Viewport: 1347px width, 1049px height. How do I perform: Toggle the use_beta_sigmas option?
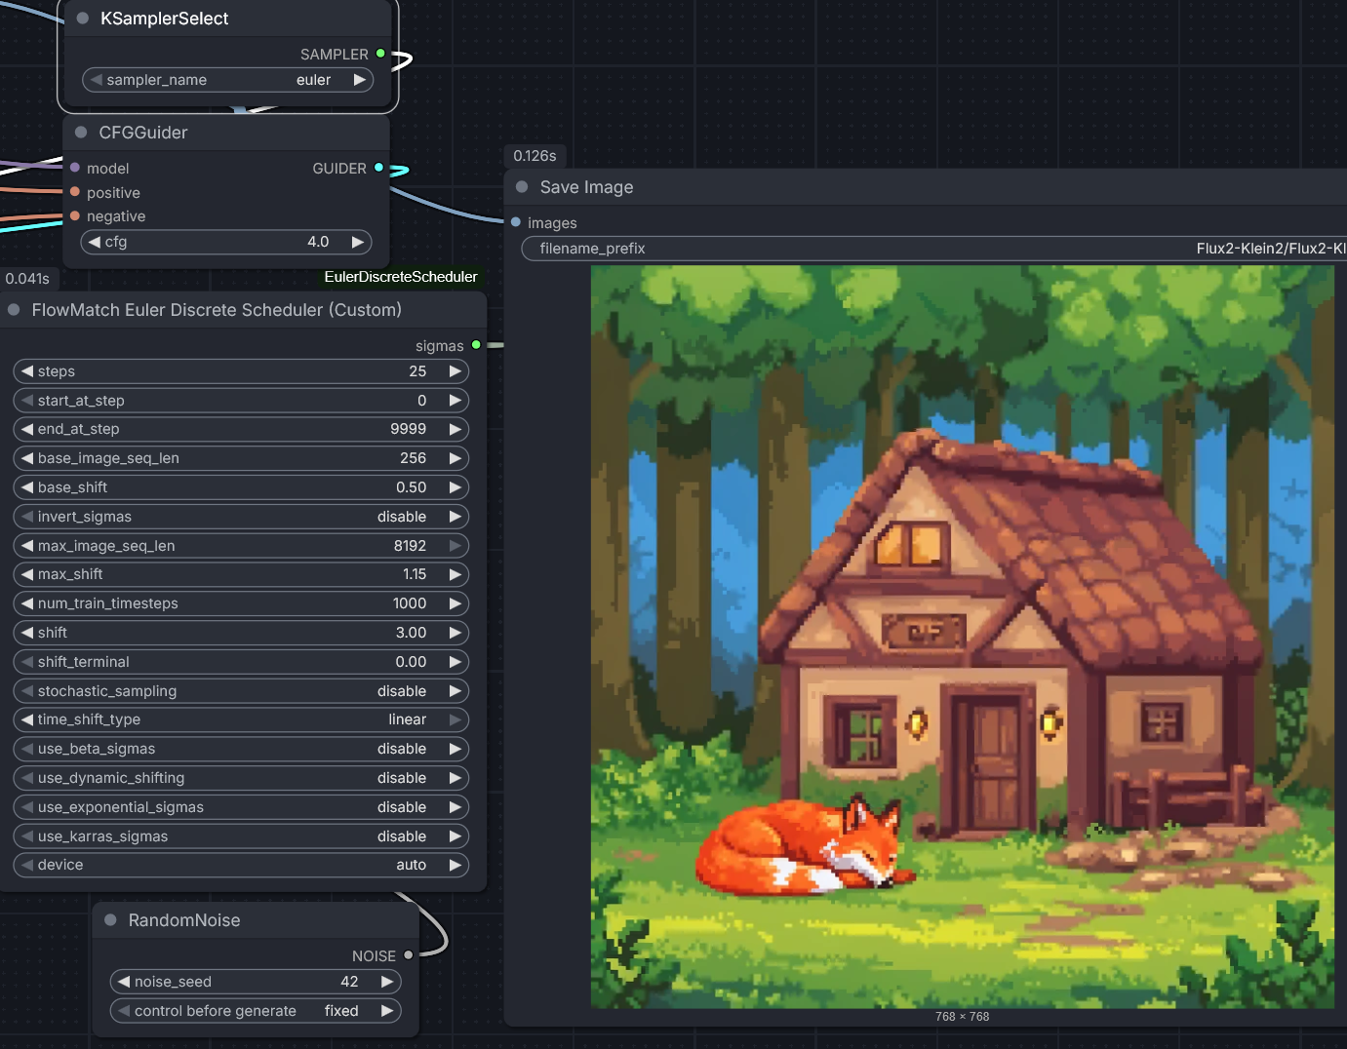[241, 749]
